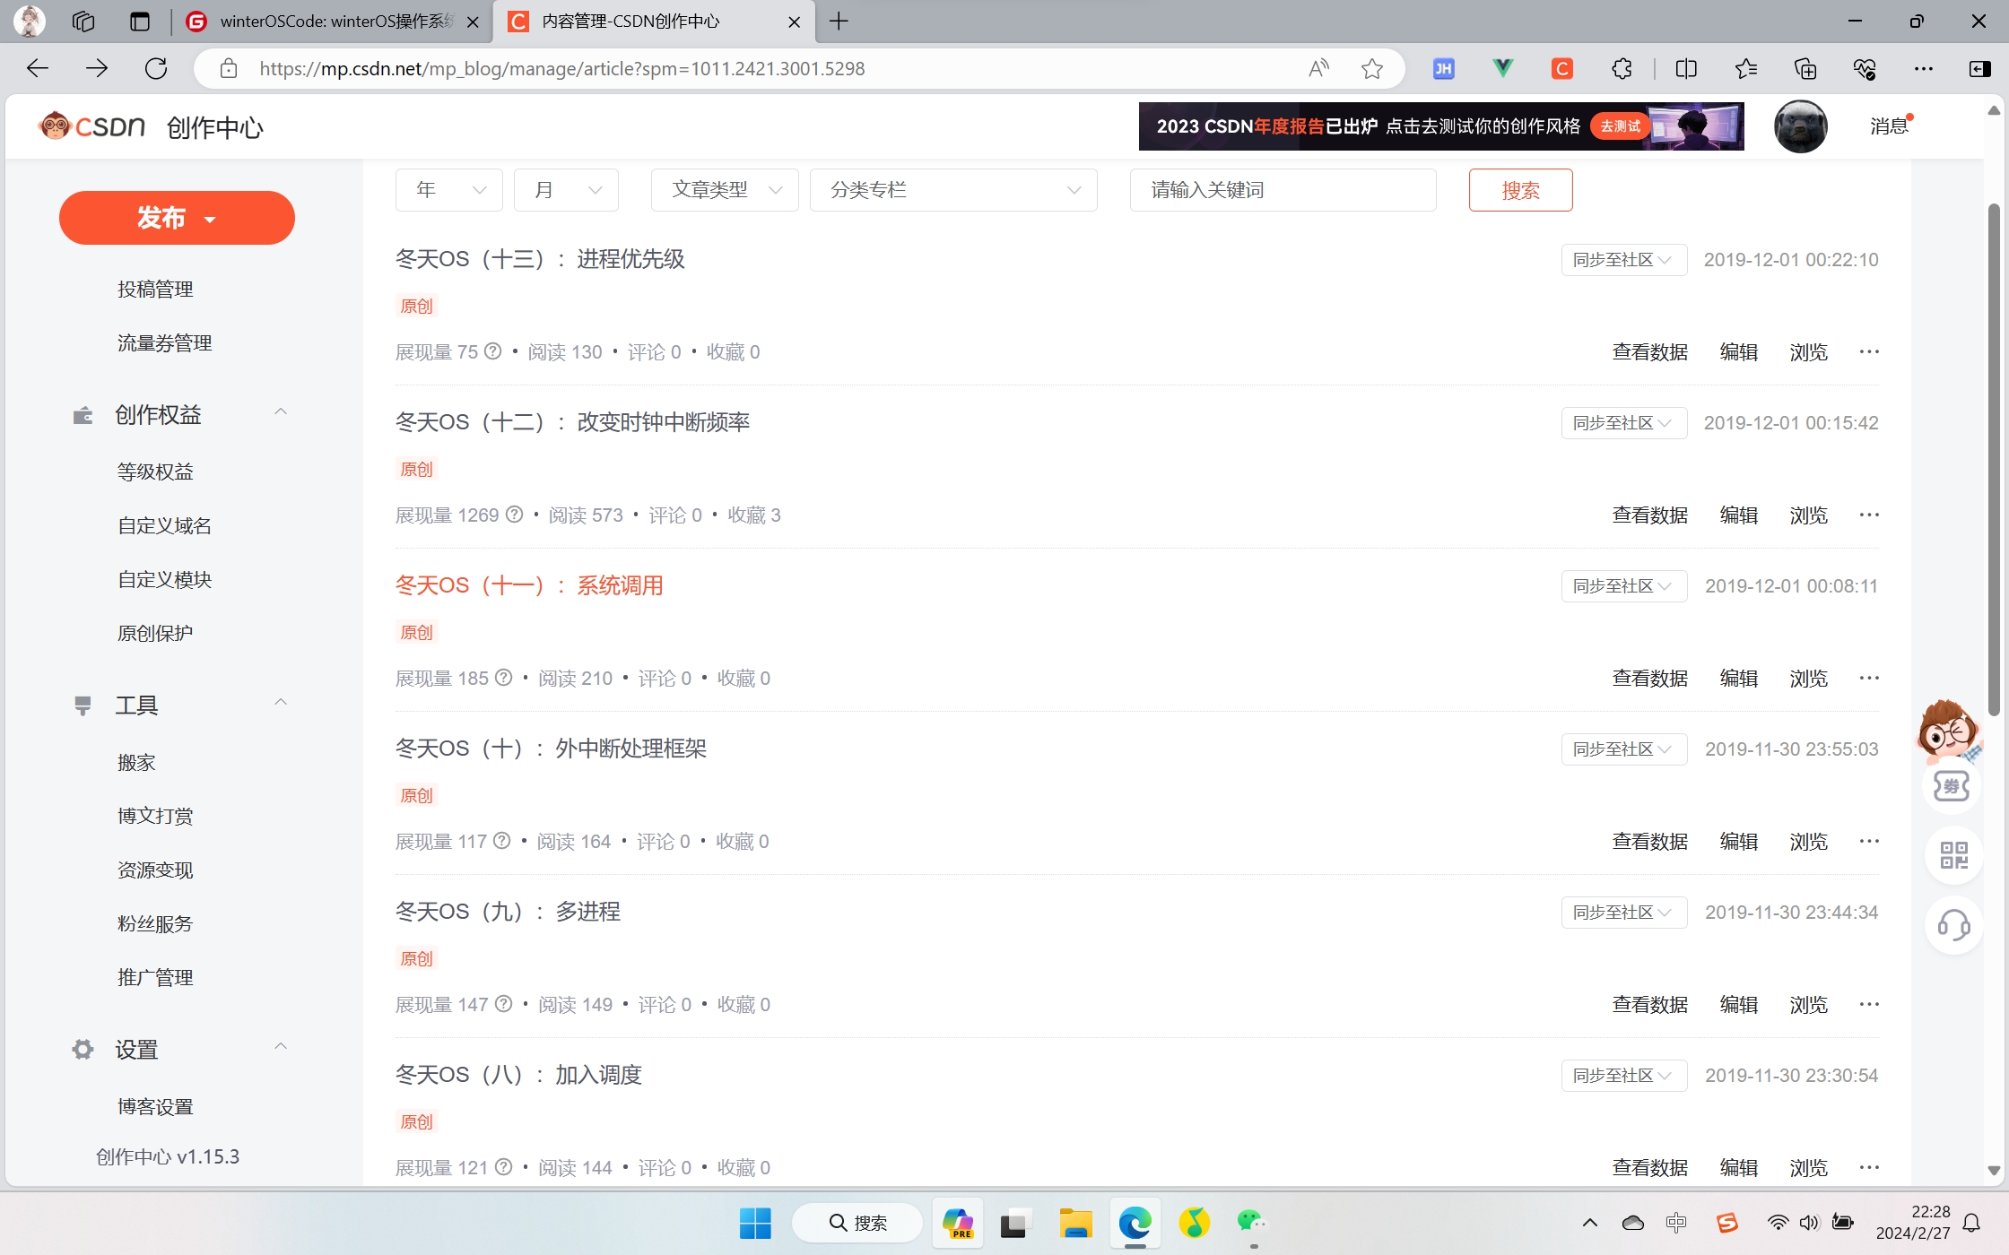2009x1255 pixels.
Task: Open 自定义域名 in the sidebar
Action: pyautogui.click(x=165, y=525)
